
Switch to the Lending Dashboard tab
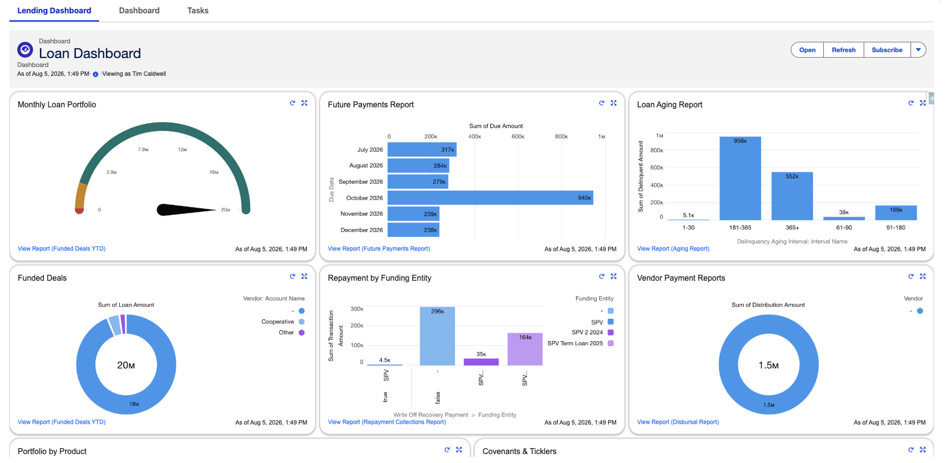click(54, 10)
